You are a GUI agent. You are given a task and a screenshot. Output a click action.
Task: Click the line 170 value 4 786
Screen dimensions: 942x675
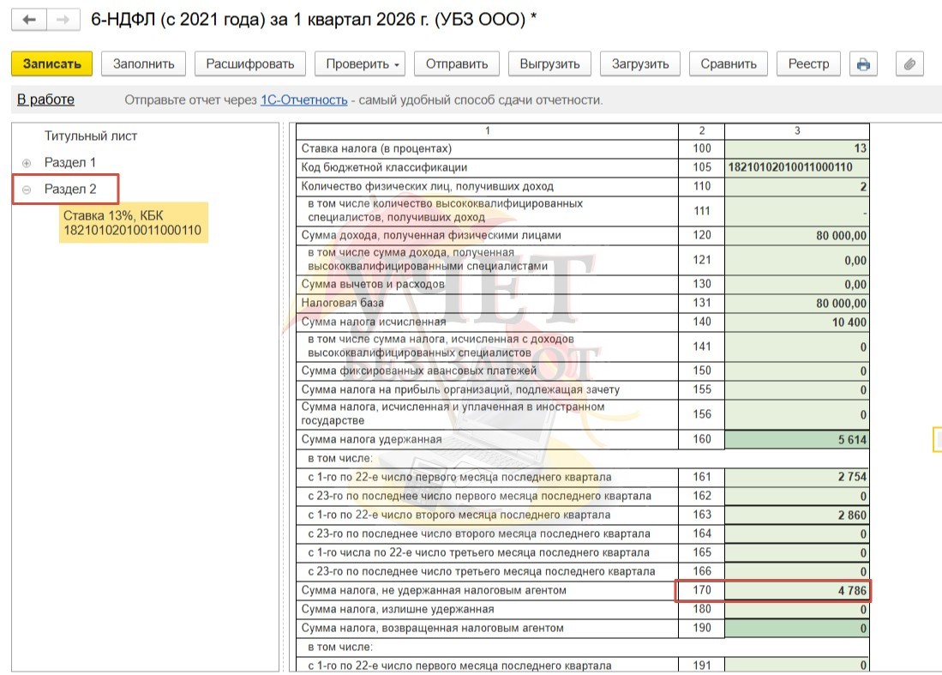point(796,590)
